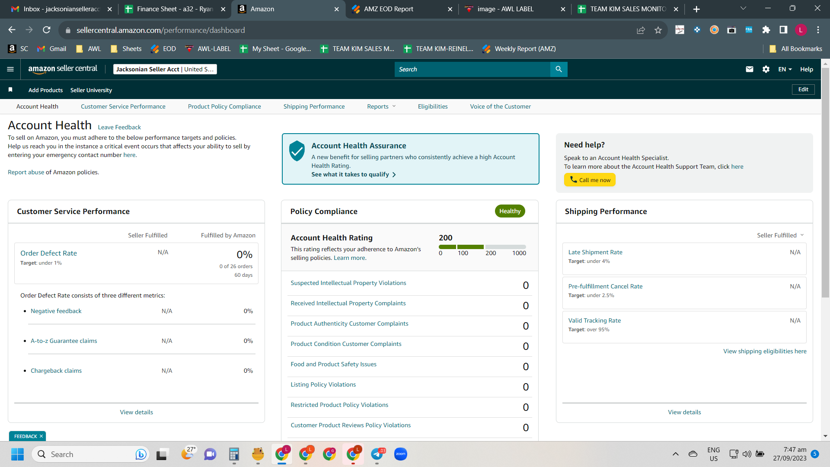Click the Account Health Assurance shield icon
The image size is (830, 467).
coord(297,150)
